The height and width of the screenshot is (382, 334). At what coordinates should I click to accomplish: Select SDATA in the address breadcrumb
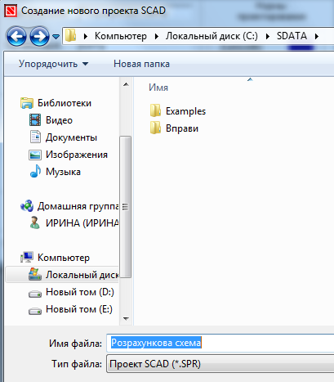coord(292,36)
